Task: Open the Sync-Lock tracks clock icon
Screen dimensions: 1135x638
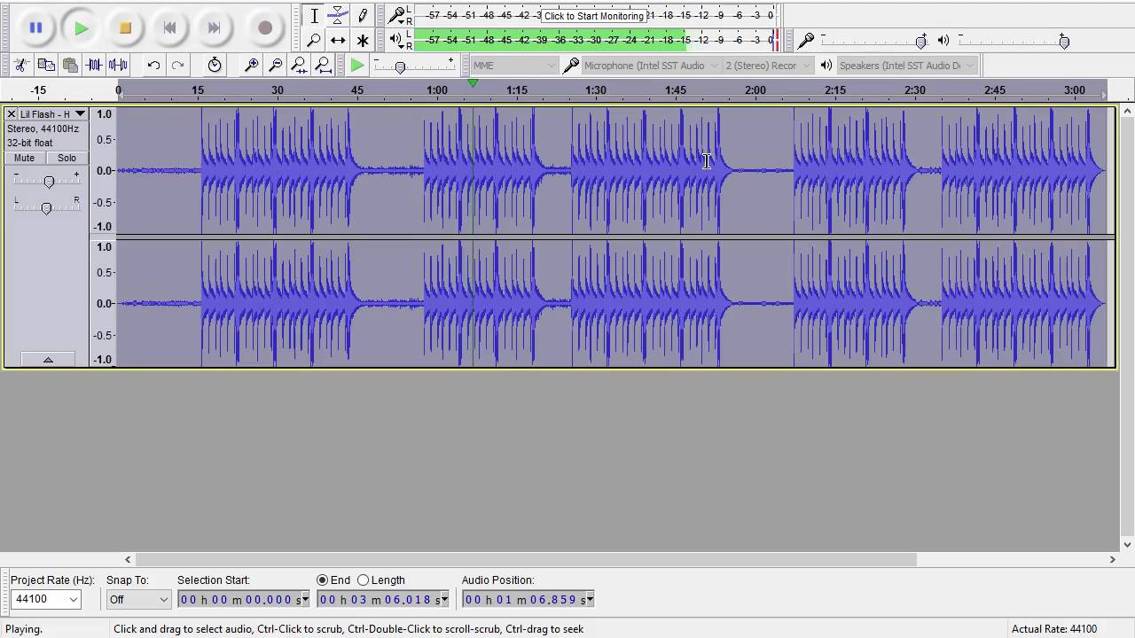Action: [x=215, y=65]
